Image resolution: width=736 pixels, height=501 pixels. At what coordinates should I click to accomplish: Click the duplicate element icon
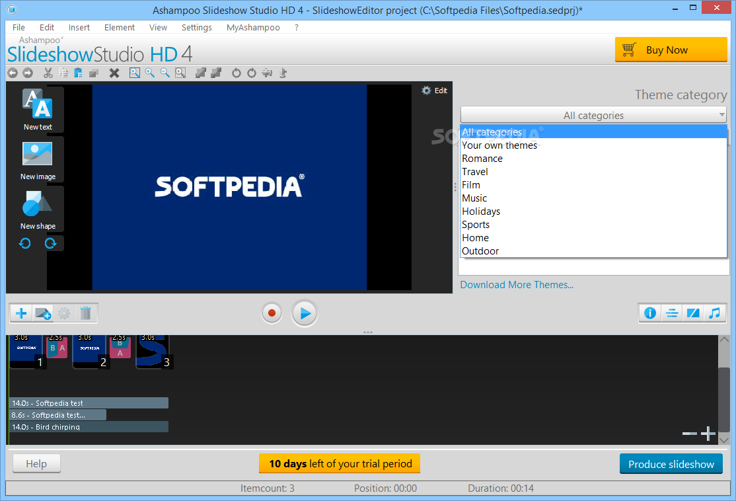93,73
